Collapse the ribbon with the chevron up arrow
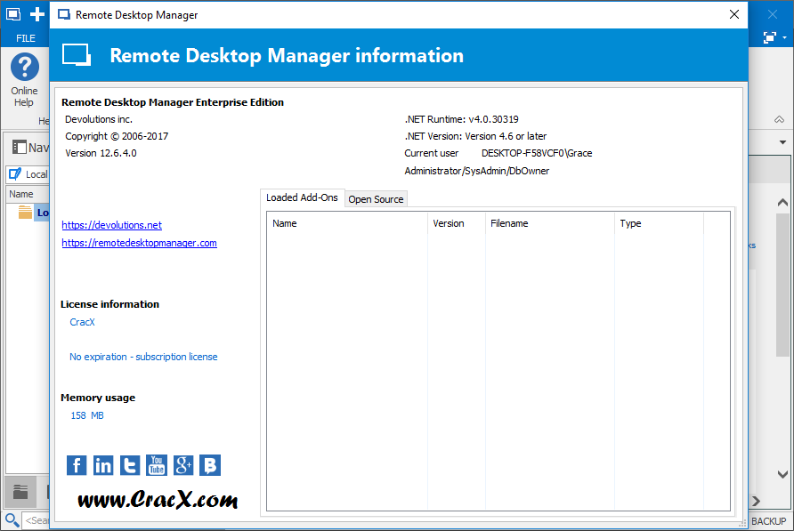The width and height of the screenshot is (794, 531). pyautogui.click(x=780, y=120)
